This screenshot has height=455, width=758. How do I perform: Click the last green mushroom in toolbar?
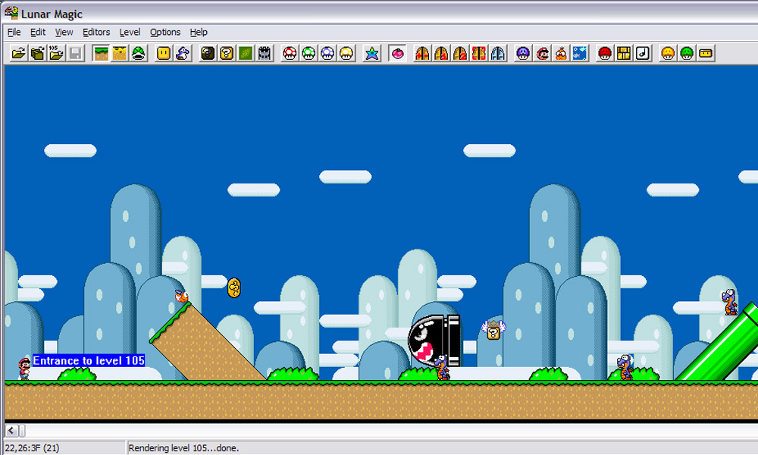[687, 53]
